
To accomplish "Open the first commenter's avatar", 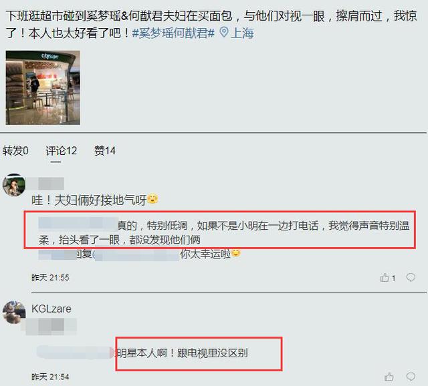I will pyautogui.click(x=14, y=184).
